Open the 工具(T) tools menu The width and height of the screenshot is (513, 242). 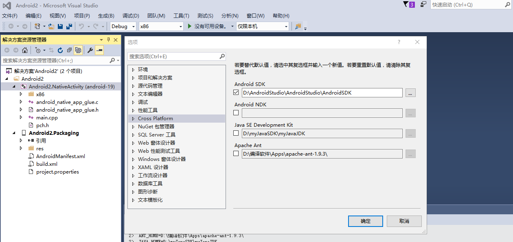coord(181,16)
